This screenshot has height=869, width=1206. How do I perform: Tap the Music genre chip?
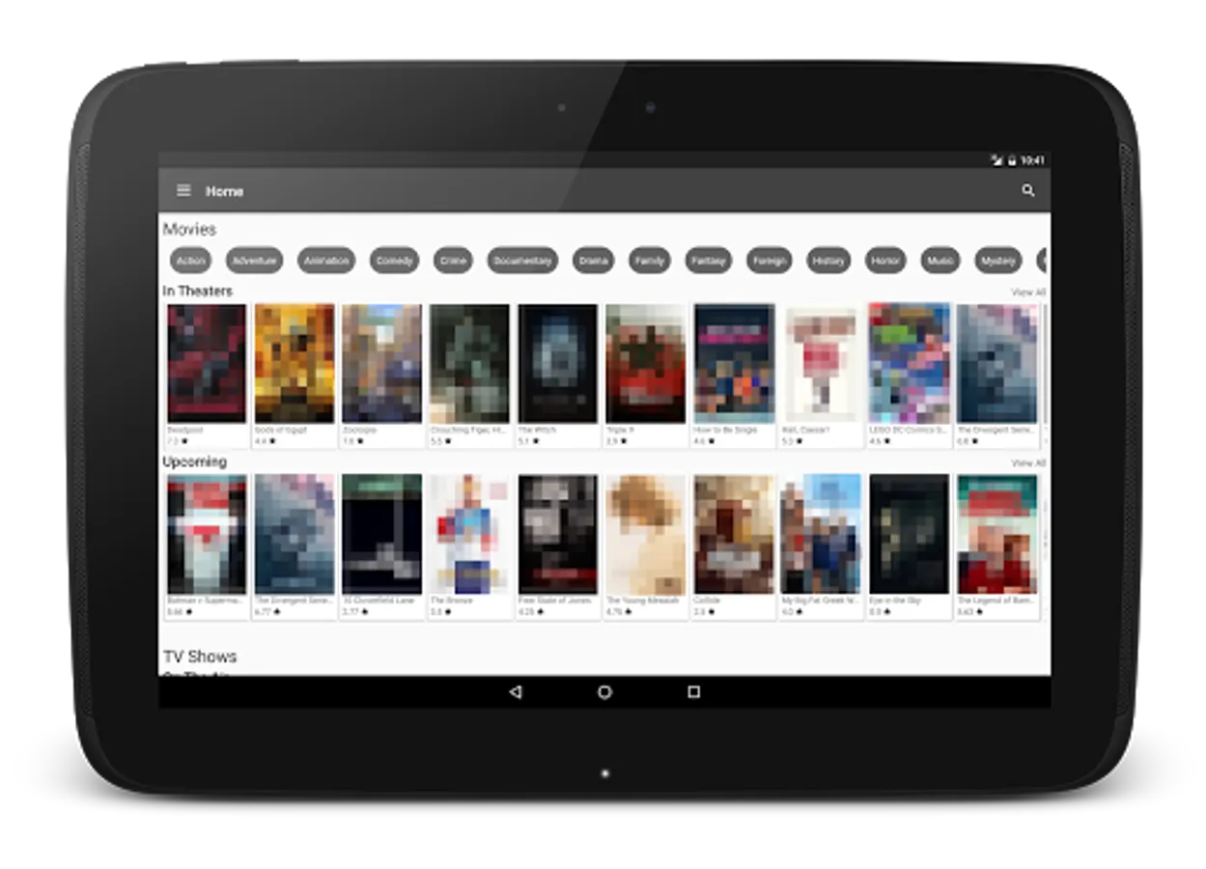click(940, 261)
